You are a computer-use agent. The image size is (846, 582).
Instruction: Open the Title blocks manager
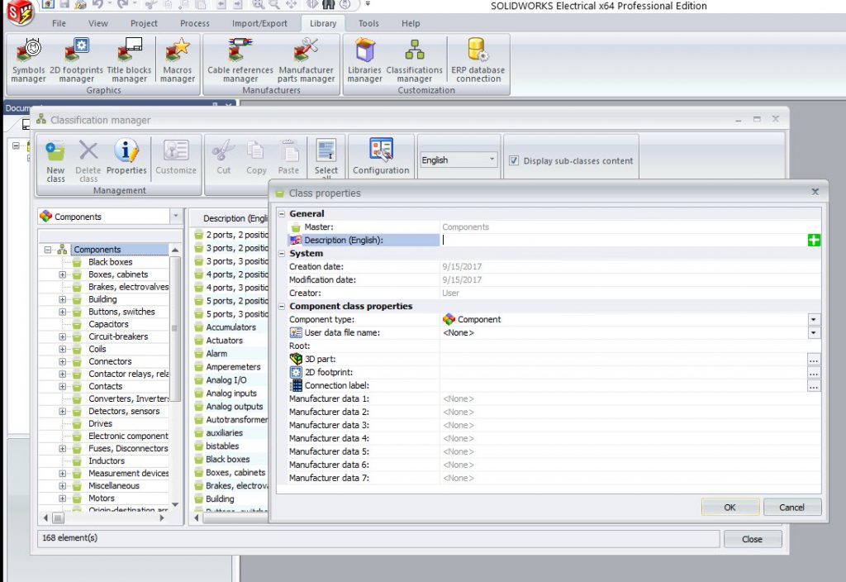coord(129,60)
